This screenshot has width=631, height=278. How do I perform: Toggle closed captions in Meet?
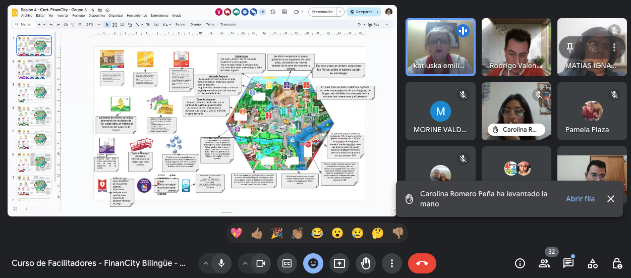287,263
